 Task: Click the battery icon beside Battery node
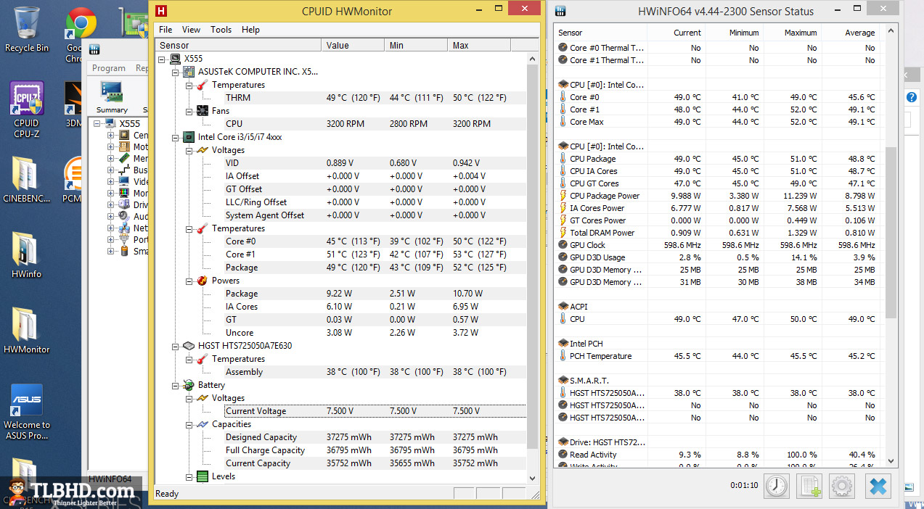pyautogui.click(x=188, y=385)
